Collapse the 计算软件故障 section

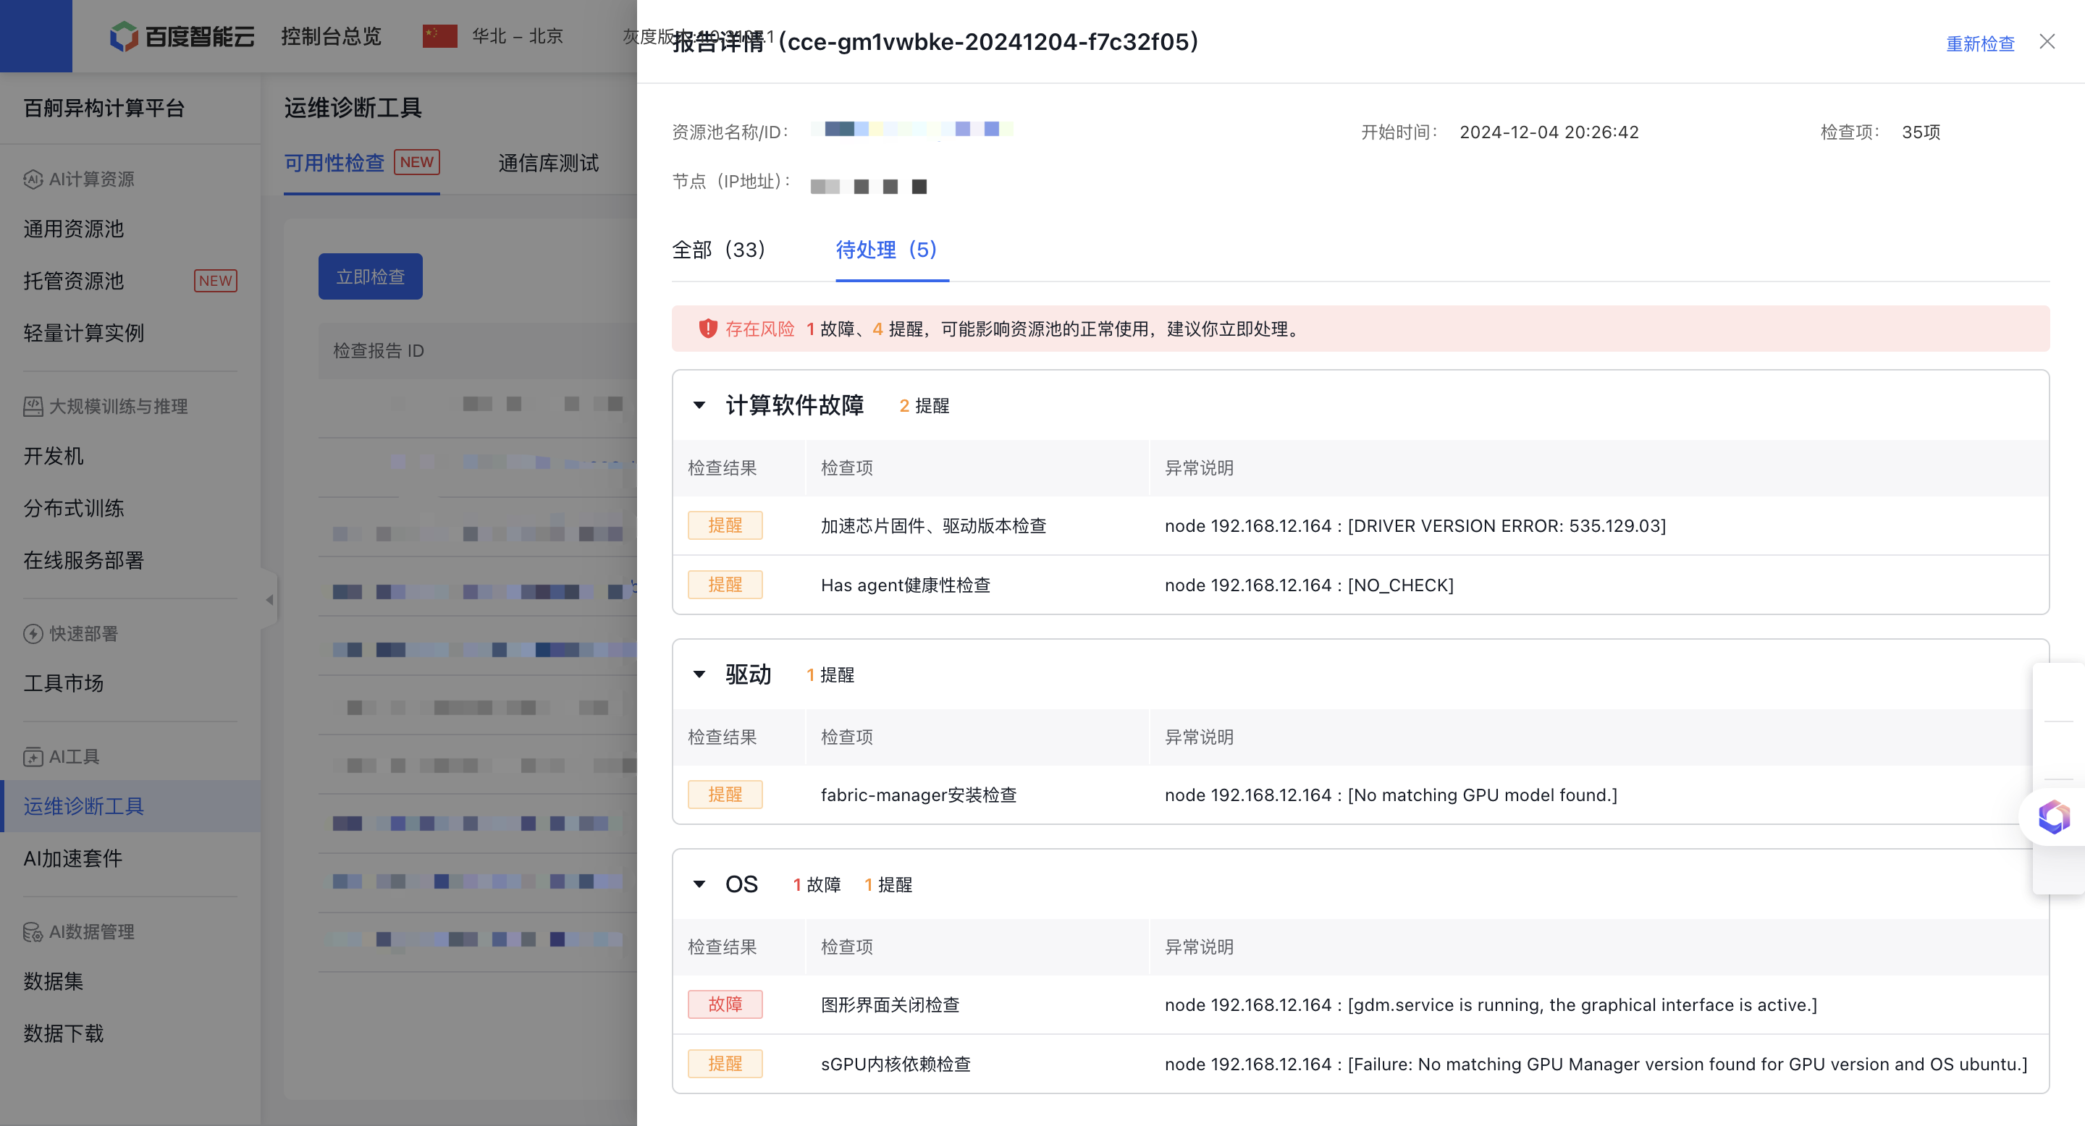(x=699, y=405)
